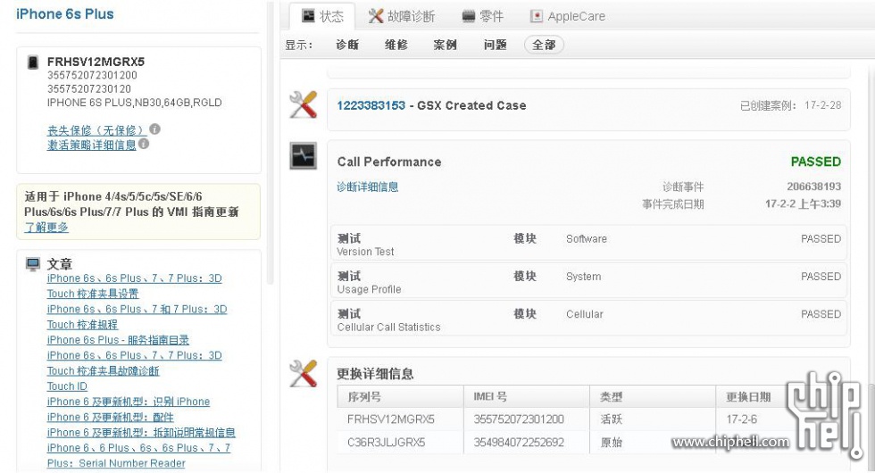Viewport: 875px width, 473px height.
Task: Click tools icon beside 更换详细信息
Action: tap(303, 373)
